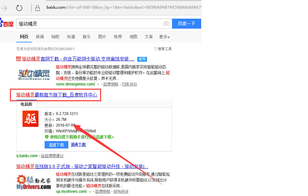Open the 地图 tab
The height and width of the screenshot is (196, 308).
click(133, 37)
